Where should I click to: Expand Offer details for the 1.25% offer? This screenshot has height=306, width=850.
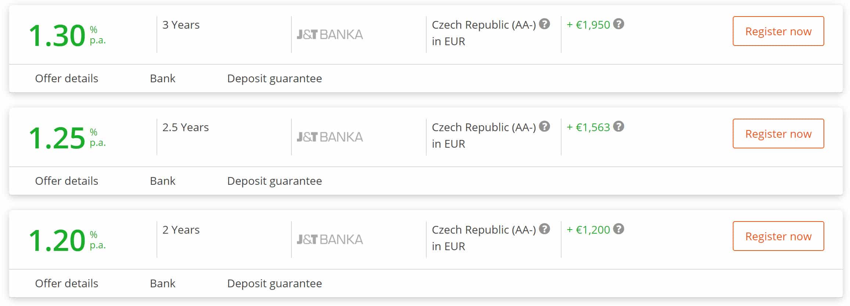point(67,181)
